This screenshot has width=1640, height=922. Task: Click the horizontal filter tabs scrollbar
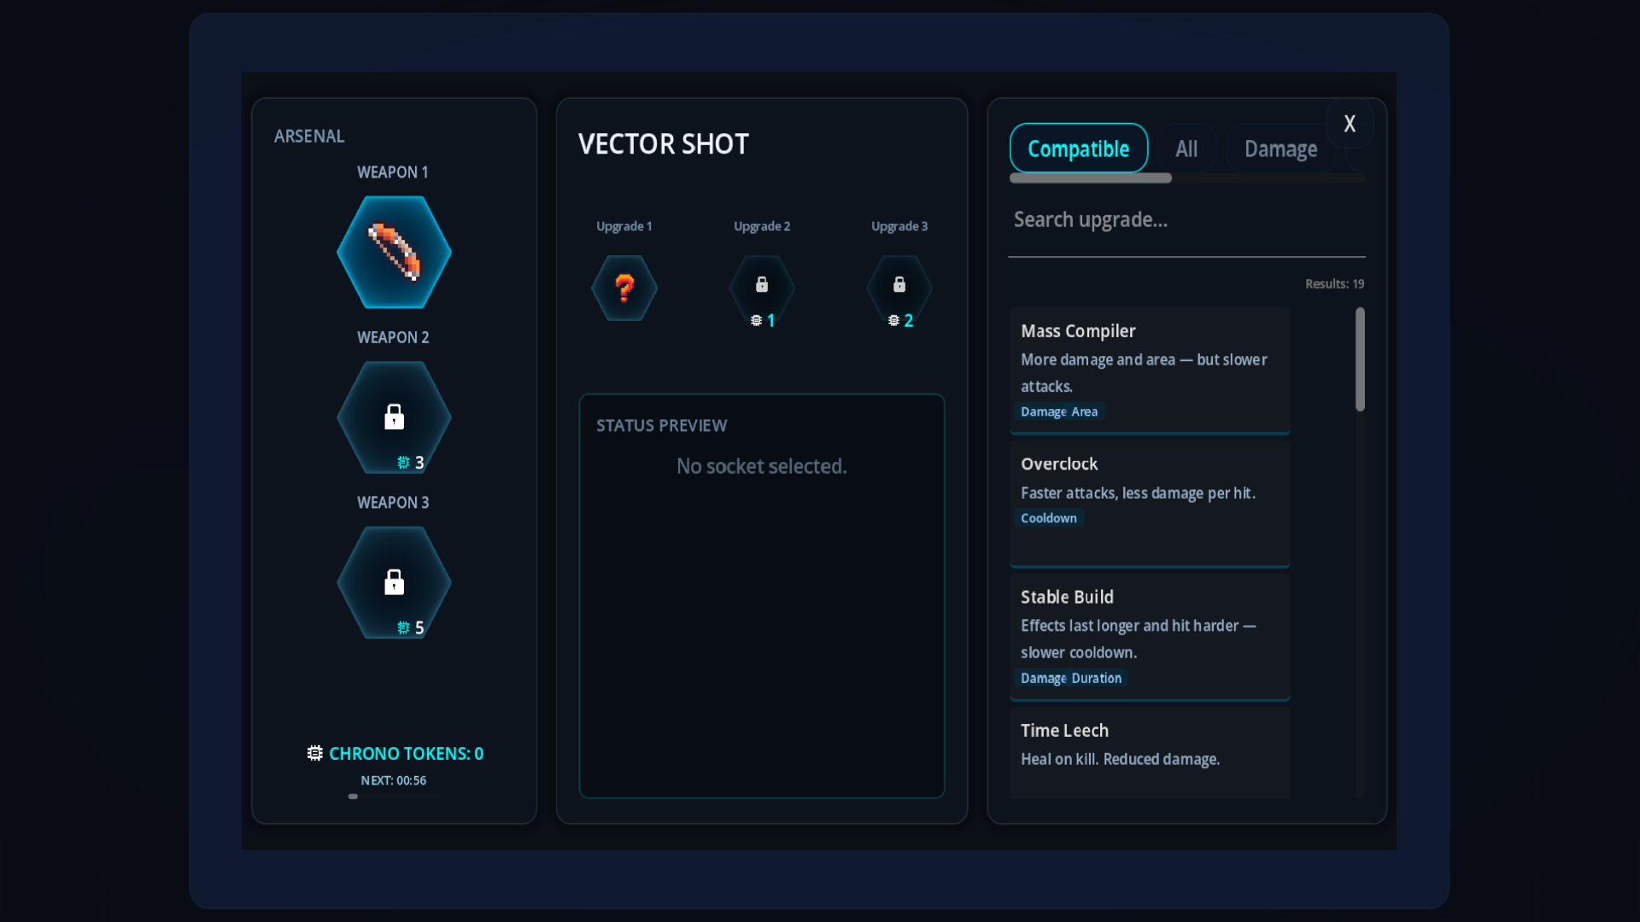[x=1091, y=178]
